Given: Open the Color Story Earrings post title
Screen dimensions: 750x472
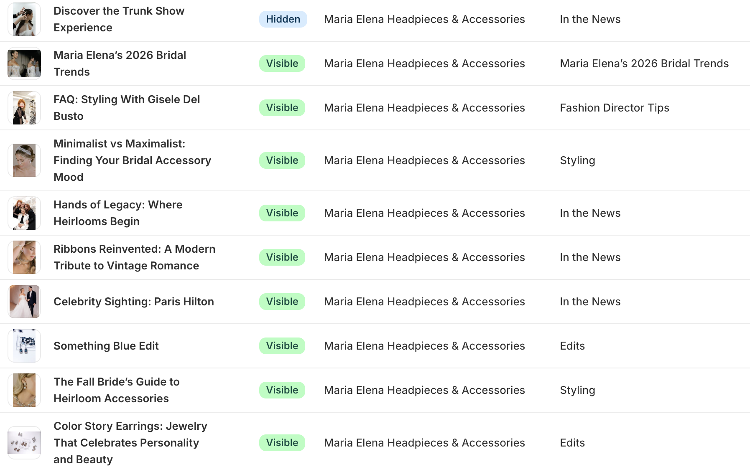Looking at the screenshot, I should [130, 443].
